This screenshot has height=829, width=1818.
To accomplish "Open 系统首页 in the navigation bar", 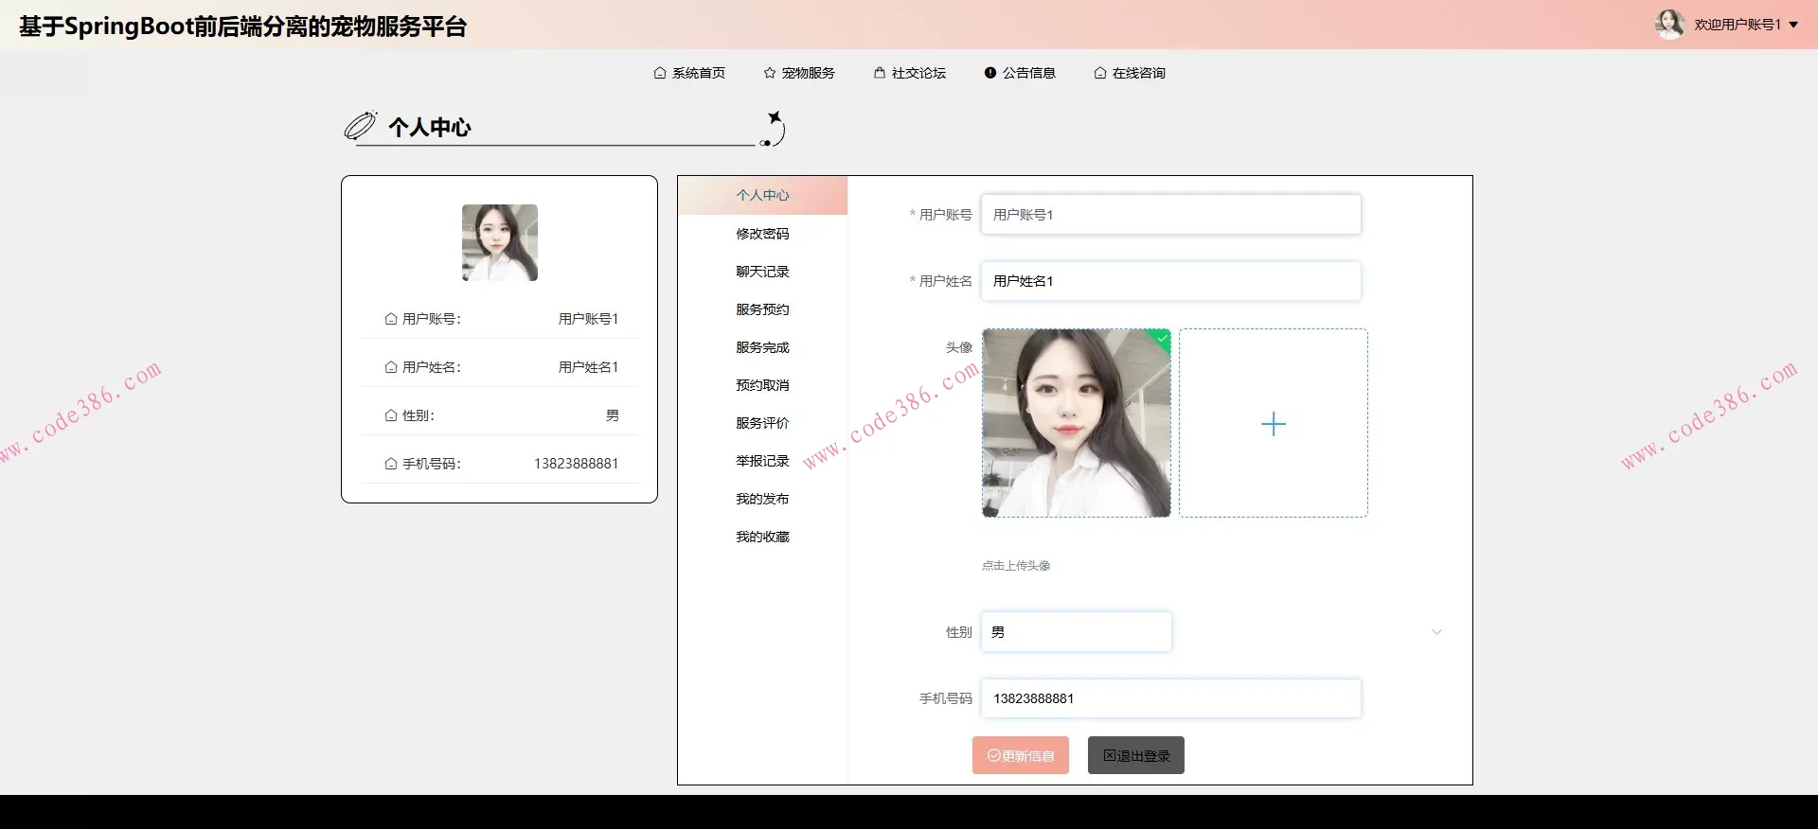I will click(x=689, y=73).
